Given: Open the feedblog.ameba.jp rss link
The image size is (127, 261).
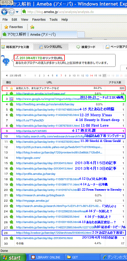Looking at the screenshot, I should (45, 104).
